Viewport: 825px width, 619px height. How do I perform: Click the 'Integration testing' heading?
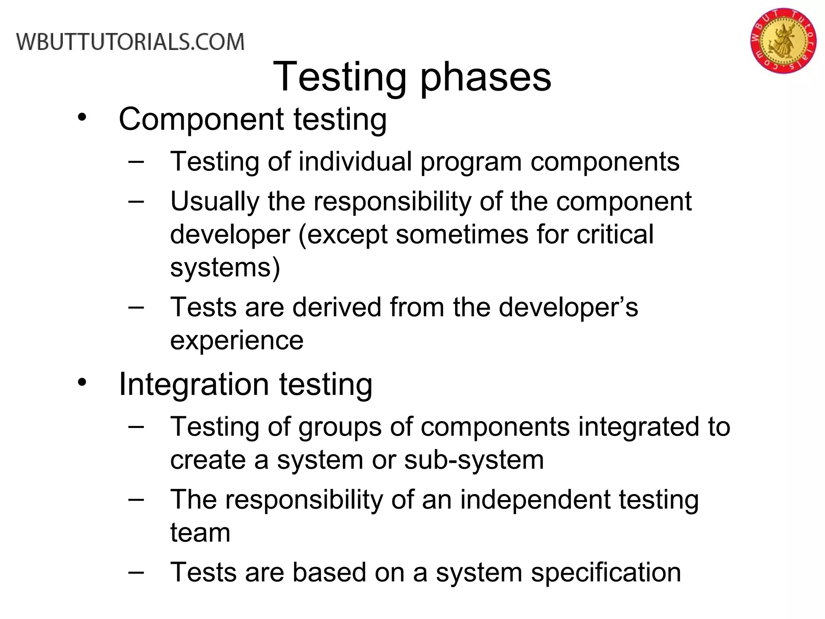click(245, 384)
